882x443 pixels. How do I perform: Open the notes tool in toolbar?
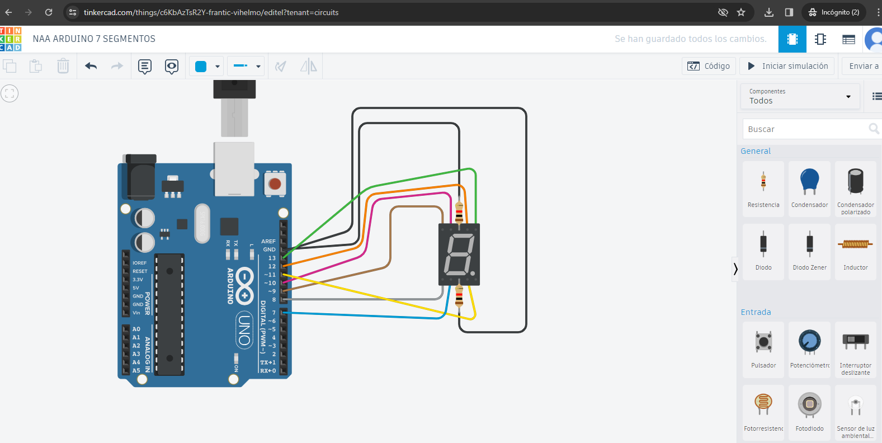click(x=145, y=67)
